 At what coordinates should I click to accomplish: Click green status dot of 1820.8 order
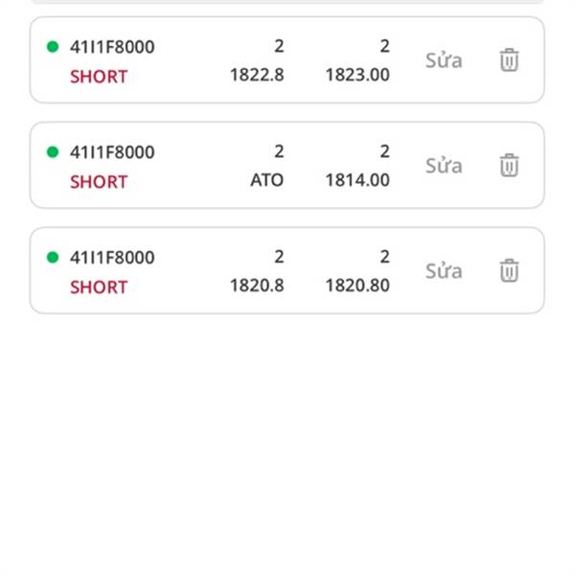coord(53,257)
